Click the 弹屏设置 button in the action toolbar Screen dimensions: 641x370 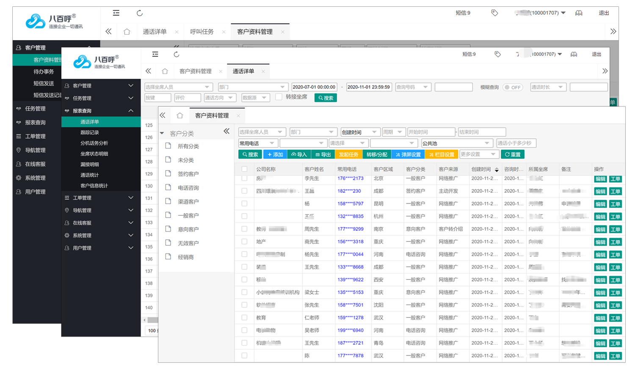click(x=408, y=155)
